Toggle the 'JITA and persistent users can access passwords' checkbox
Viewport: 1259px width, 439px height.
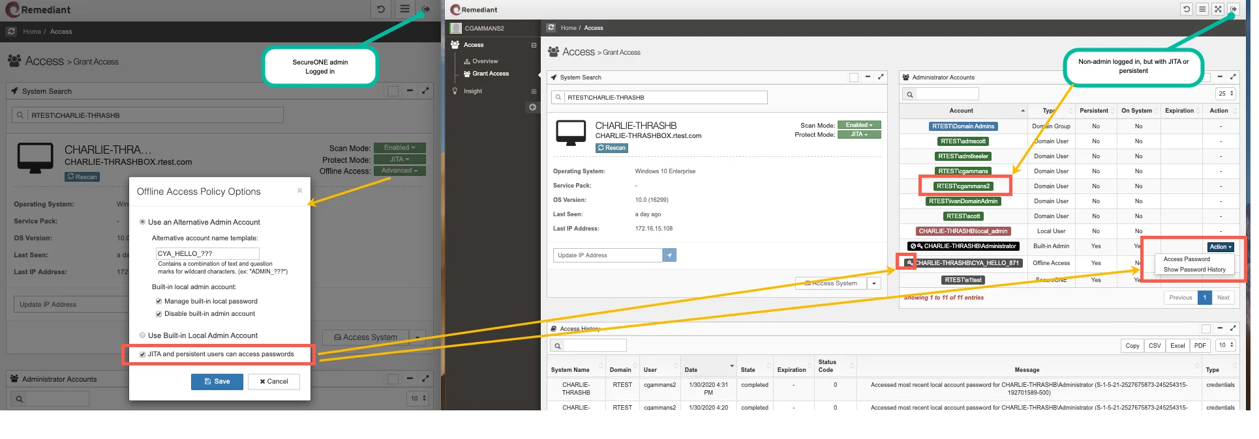(x=143, y=354)
